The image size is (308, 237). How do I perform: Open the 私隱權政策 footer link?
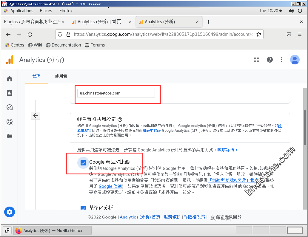(x=195, y=217)
